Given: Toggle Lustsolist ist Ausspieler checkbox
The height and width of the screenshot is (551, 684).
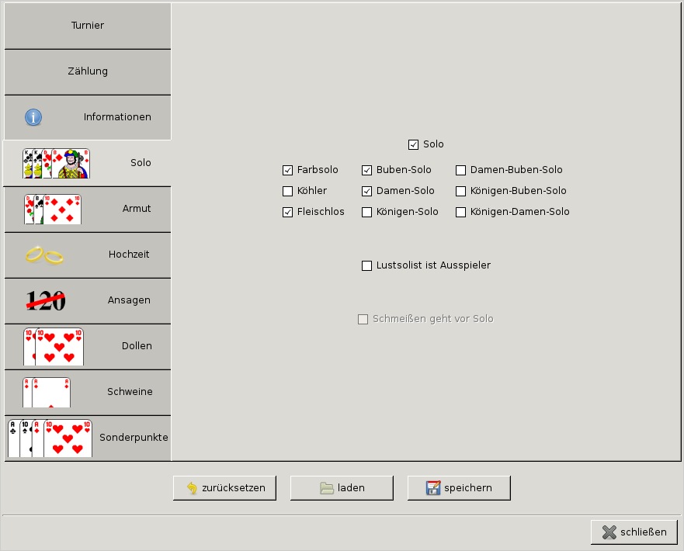Looking at the screenshot, I should pyautogui.click(x=367, y=265).
